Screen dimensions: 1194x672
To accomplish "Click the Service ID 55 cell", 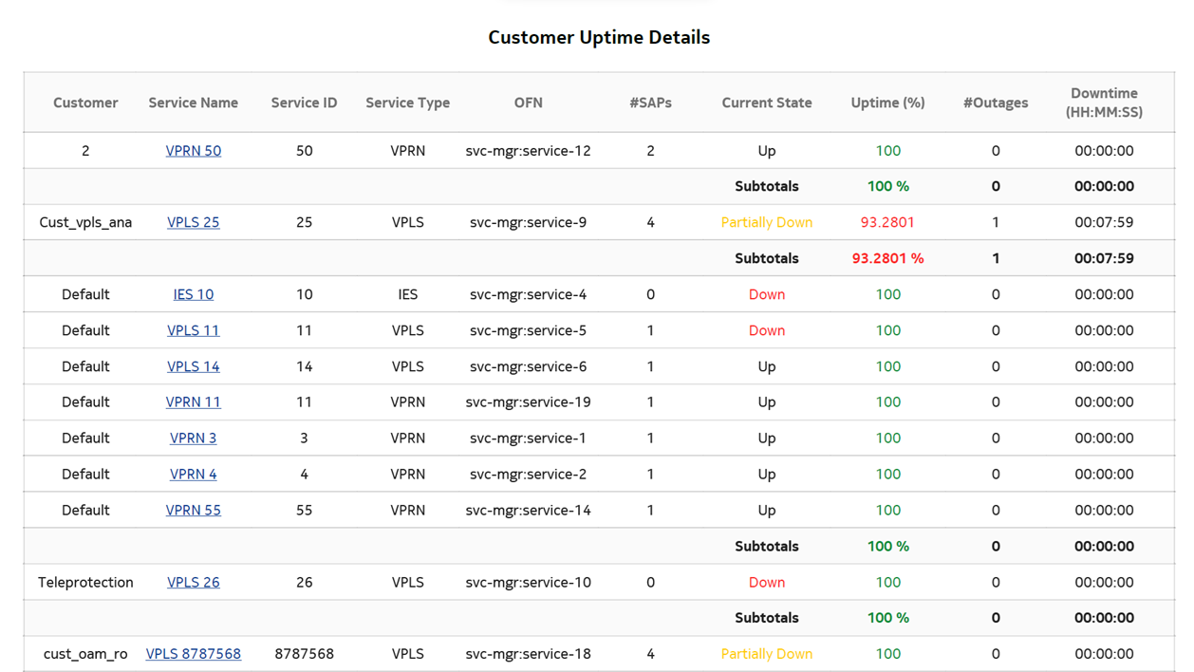I will point(304,511).
